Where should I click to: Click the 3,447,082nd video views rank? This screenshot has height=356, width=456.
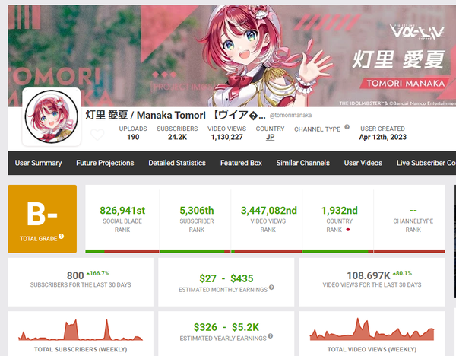269,210
